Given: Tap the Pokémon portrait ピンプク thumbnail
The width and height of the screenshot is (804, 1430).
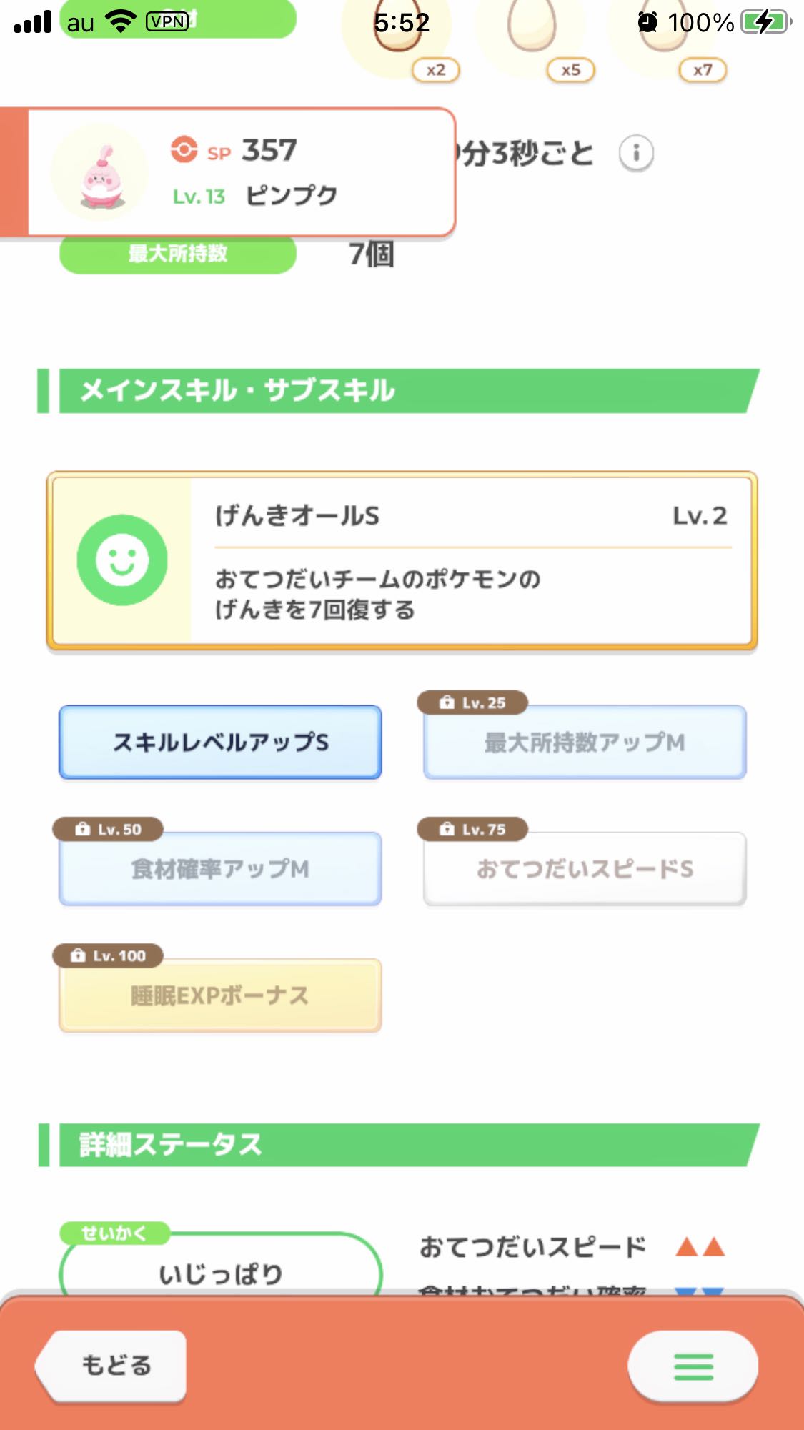Looking at the screenshot, I should [99, 172].
